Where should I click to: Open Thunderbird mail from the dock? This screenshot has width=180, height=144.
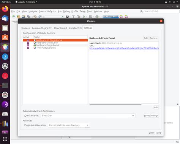[5, 19]
